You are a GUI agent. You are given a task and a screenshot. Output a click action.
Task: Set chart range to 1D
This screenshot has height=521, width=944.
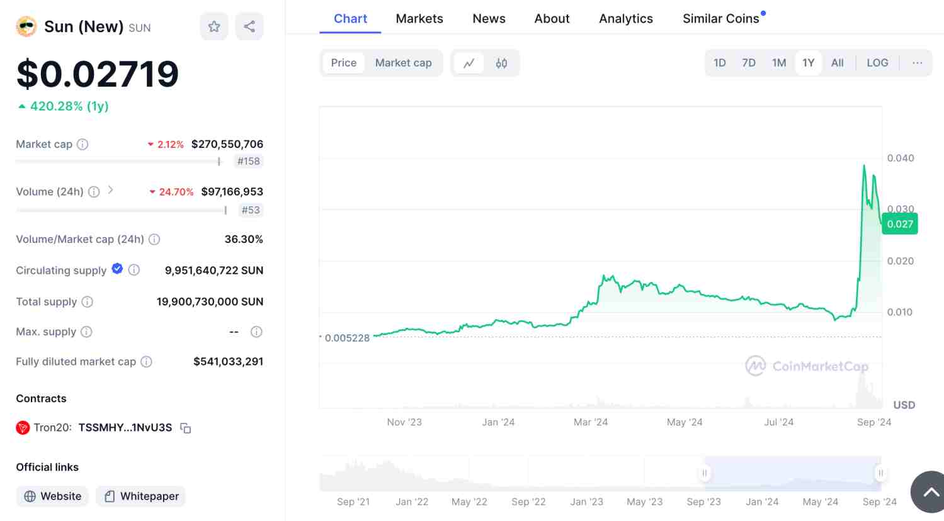[x=720, y=63]
